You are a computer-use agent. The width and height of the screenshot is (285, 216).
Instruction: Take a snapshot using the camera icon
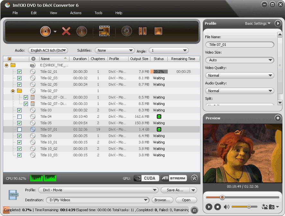(x=272, y=207)
